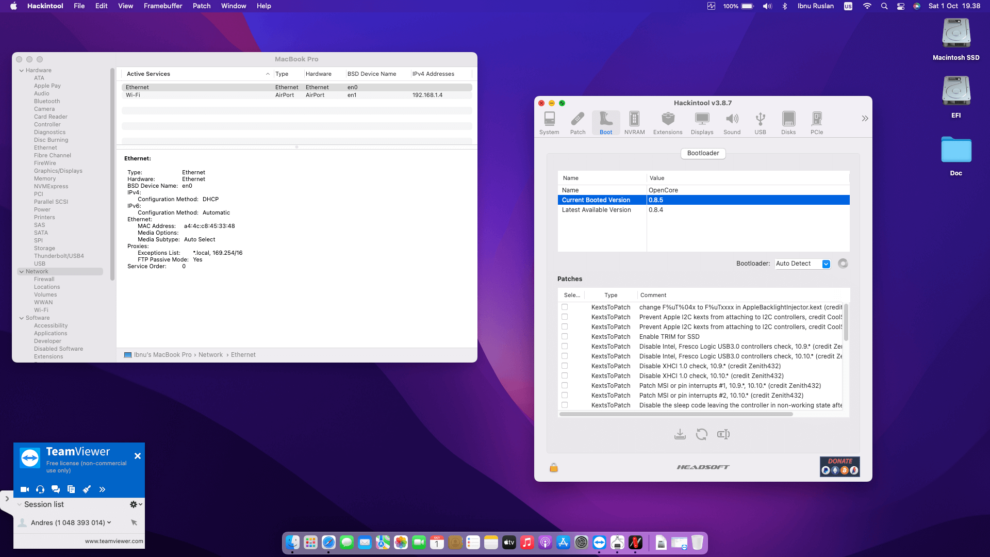Image resolution: width=990 pixels, height=557 pixels.
Task: Click the download icon below Patches list
Action: (x=680, y=434)
